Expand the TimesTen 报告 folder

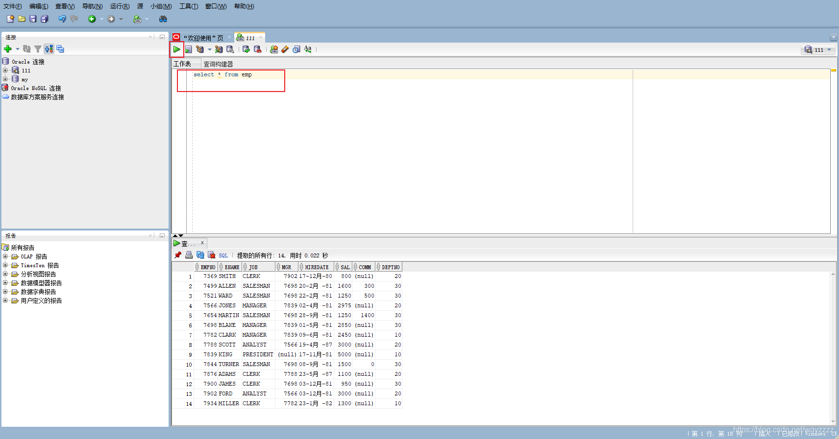(5, 265)
